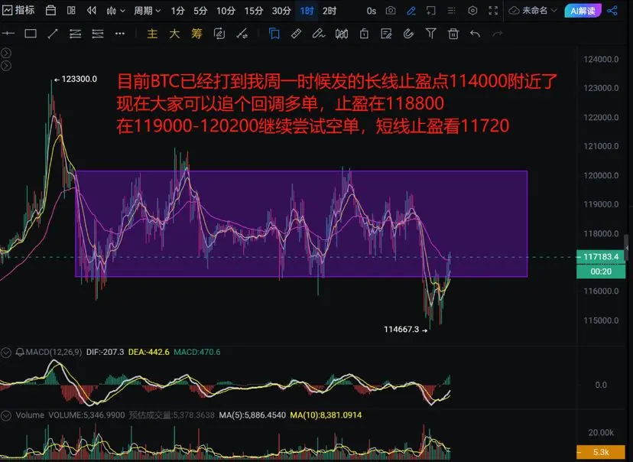Click the candlestick pattern tool icon
Viewport: 633px width, 462px height.
[x=342, y=34]
